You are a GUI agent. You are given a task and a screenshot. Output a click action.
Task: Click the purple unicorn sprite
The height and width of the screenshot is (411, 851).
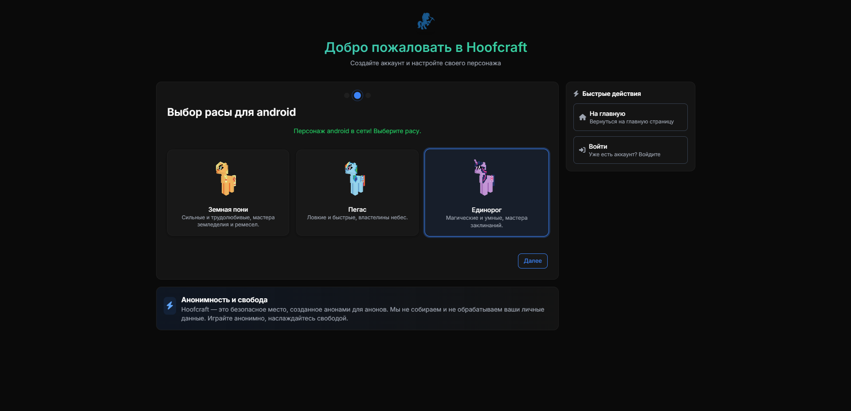(x=484, y=178)
